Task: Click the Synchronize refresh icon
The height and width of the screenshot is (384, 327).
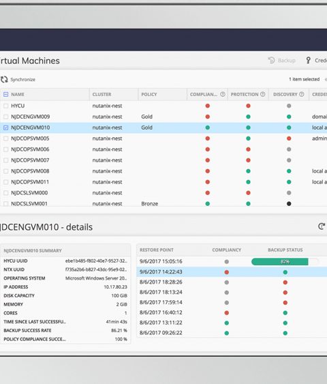Action: point(4,79)
